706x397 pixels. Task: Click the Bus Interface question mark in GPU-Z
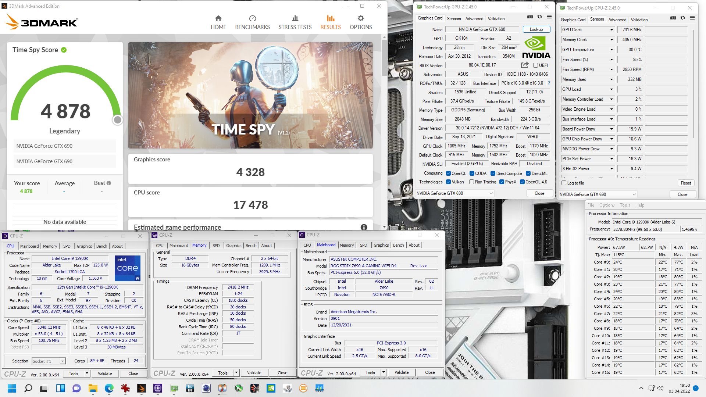tap(549, 83)
